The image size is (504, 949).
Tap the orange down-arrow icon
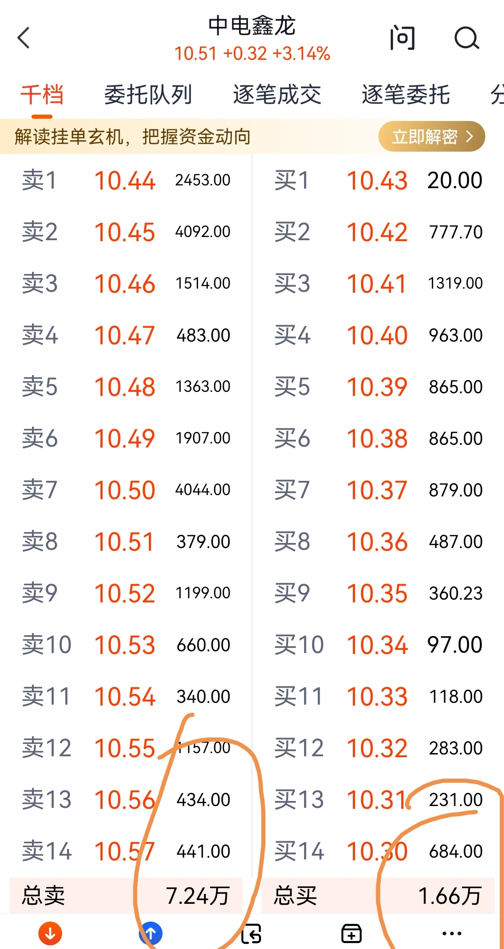coord(50,933)
